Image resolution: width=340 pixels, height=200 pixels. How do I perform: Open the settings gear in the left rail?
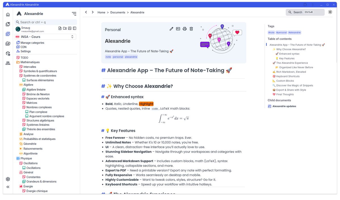[x=8, y=179]
